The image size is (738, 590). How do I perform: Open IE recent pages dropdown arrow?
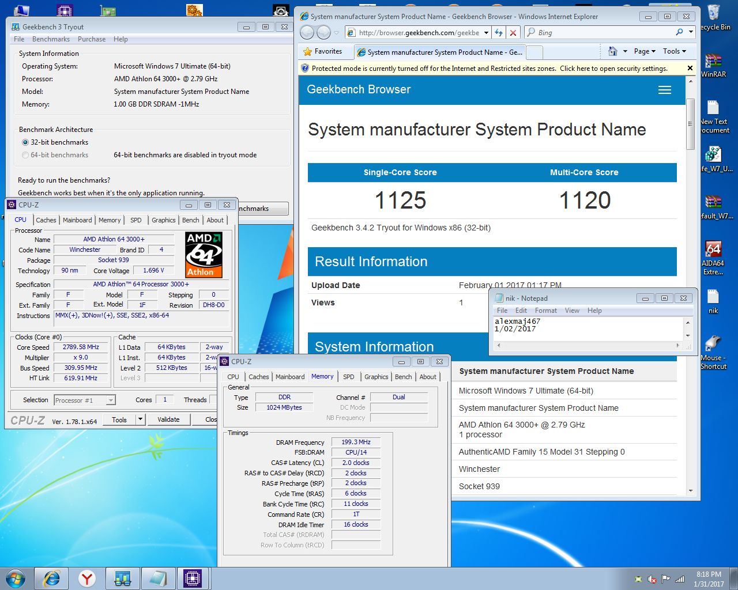(x=337, y=33)
